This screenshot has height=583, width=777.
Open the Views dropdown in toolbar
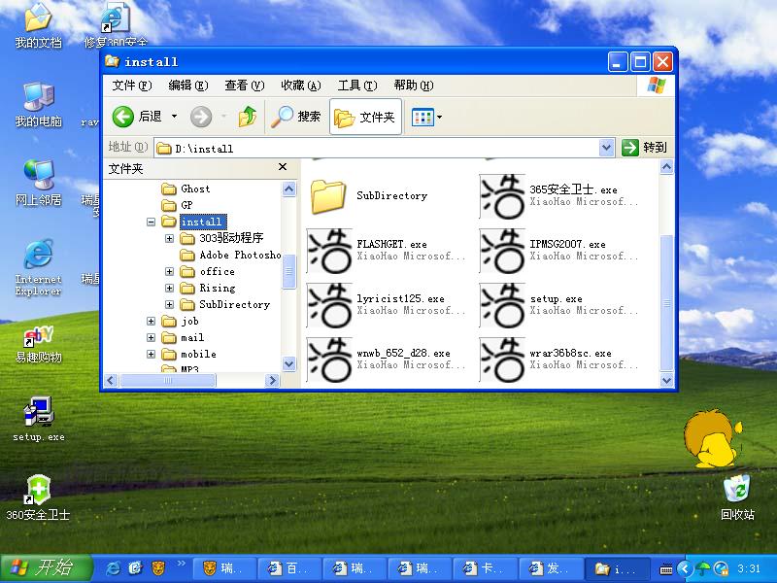(426, 118)
